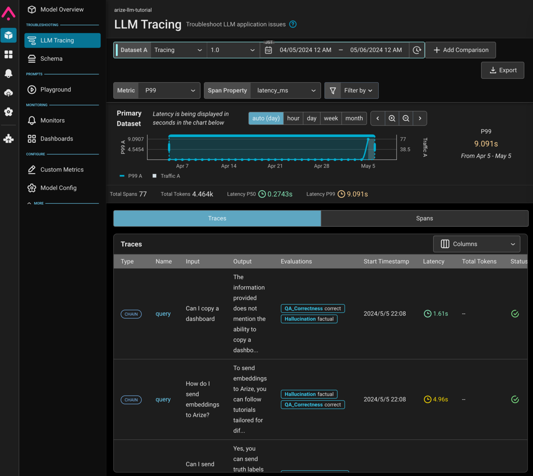533x476 pixels.
Task: Open the 1.0 version dropdown
Action: [x=233, y=50]
